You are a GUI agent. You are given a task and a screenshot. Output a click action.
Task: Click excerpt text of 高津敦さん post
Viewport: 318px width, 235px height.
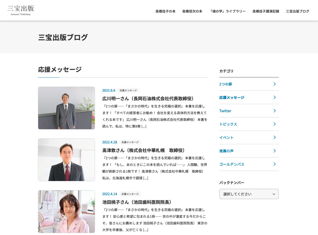coord(155,168)
